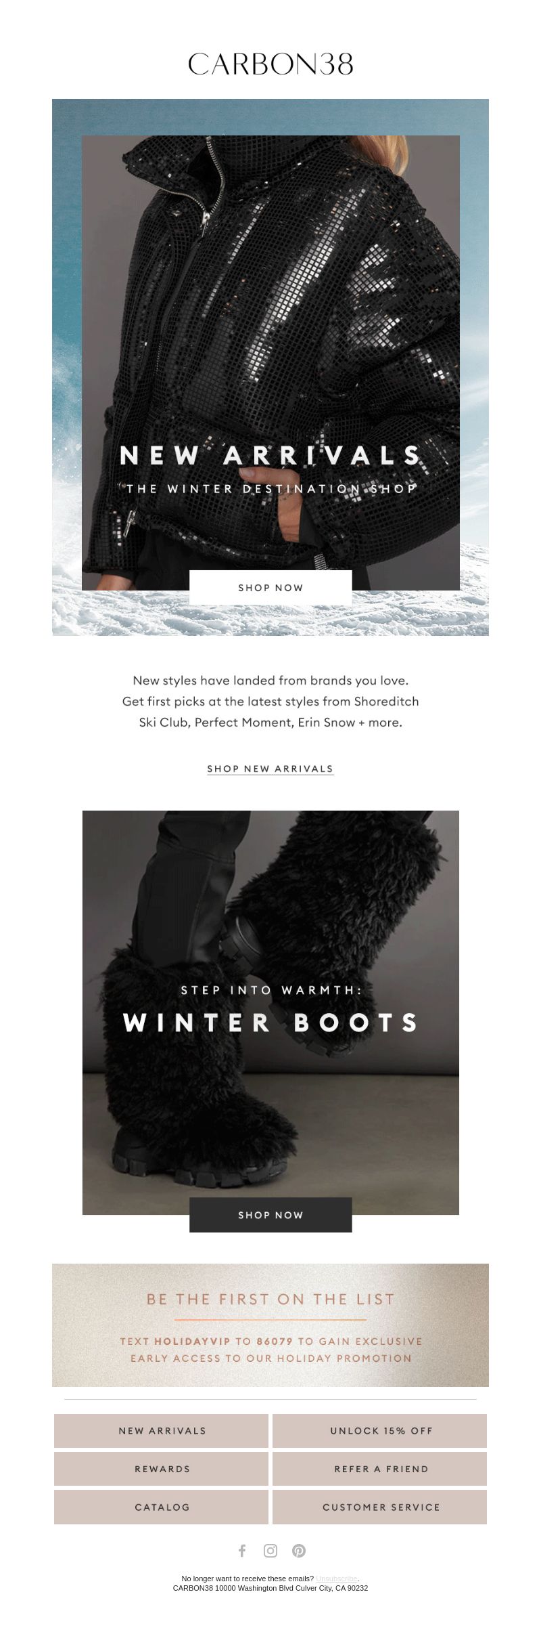Click the Be The First On The List banner
The image size is (541, 1630).
(270, 1325)
